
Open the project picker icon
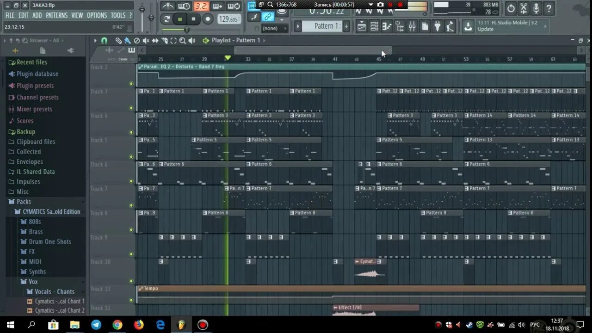(x=425, y=26)
